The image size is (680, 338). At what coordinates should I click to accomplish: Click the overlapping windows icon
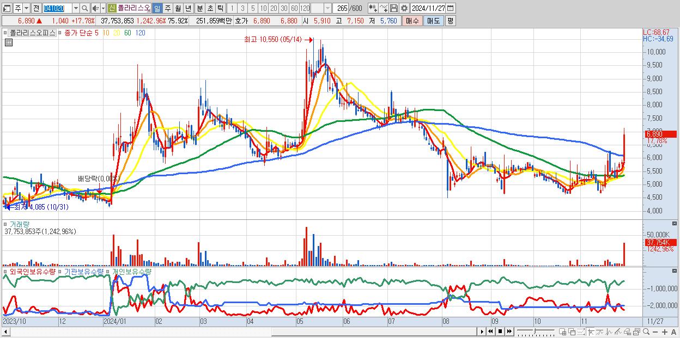click(572, 332)
